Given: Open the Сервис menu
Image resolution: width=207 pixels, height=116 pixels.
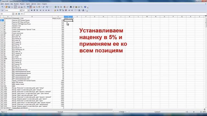Looking at the screenshot, I should click(28, 4).
